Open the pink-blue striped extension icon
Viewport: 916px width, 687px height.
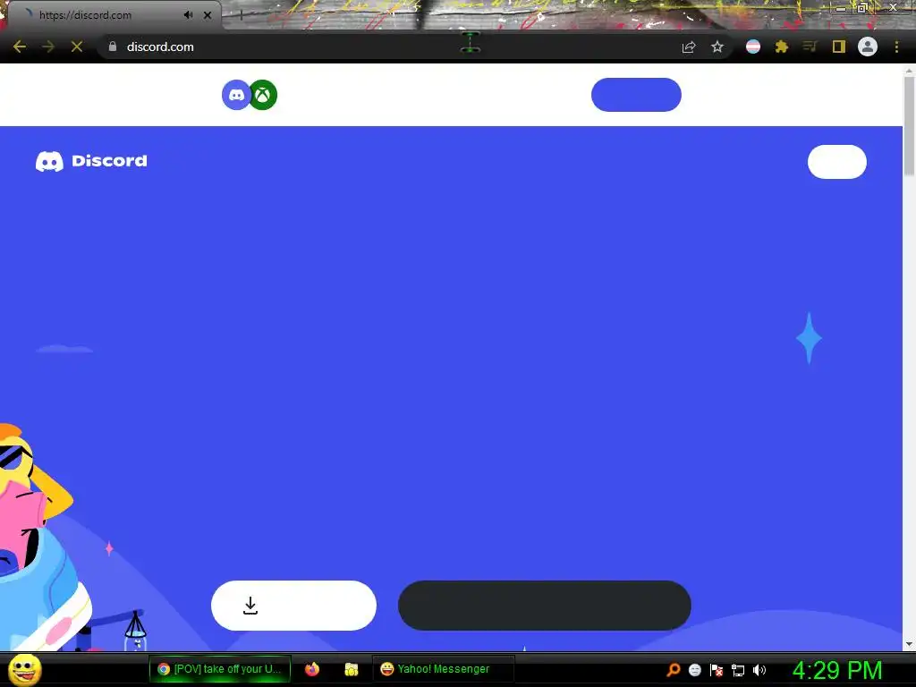click(x=753, y=47)
